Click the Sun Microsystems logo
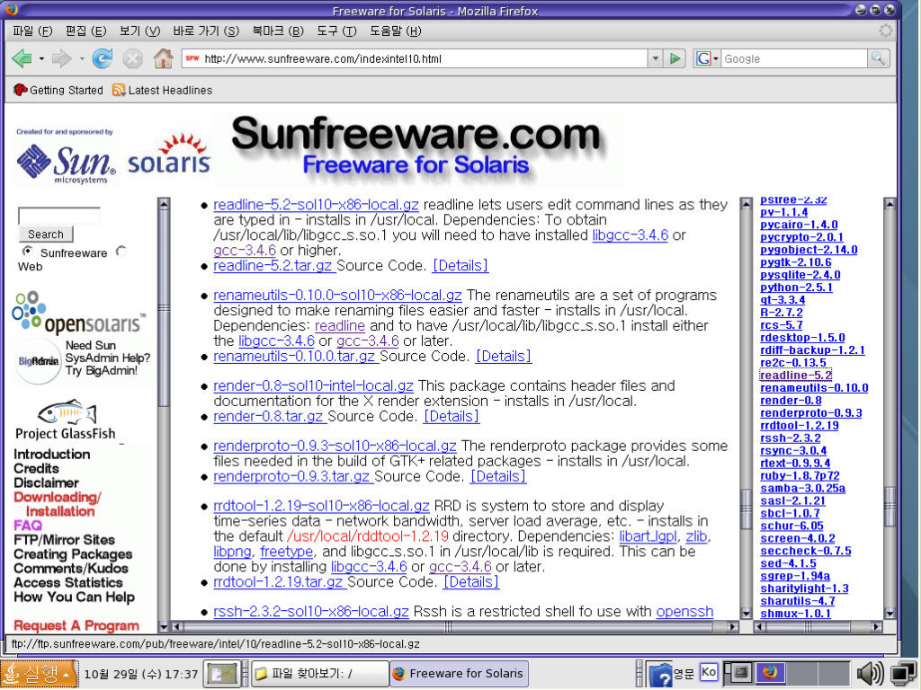The width and height of the screenshot is (921, 690). tap(66, 163)
